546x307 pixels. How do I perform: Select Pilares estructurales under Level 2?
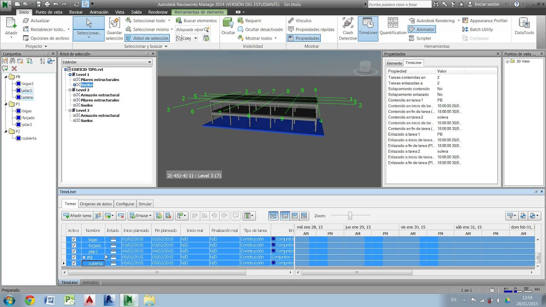tap(100, 100)
